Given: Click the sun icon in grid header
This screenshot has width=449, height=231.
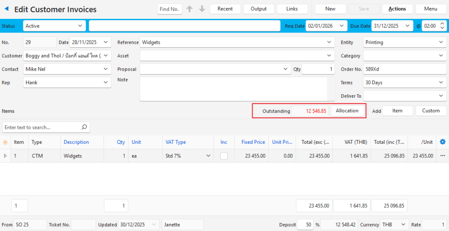Looking at the screenshot, I should (x=5, y=142).
